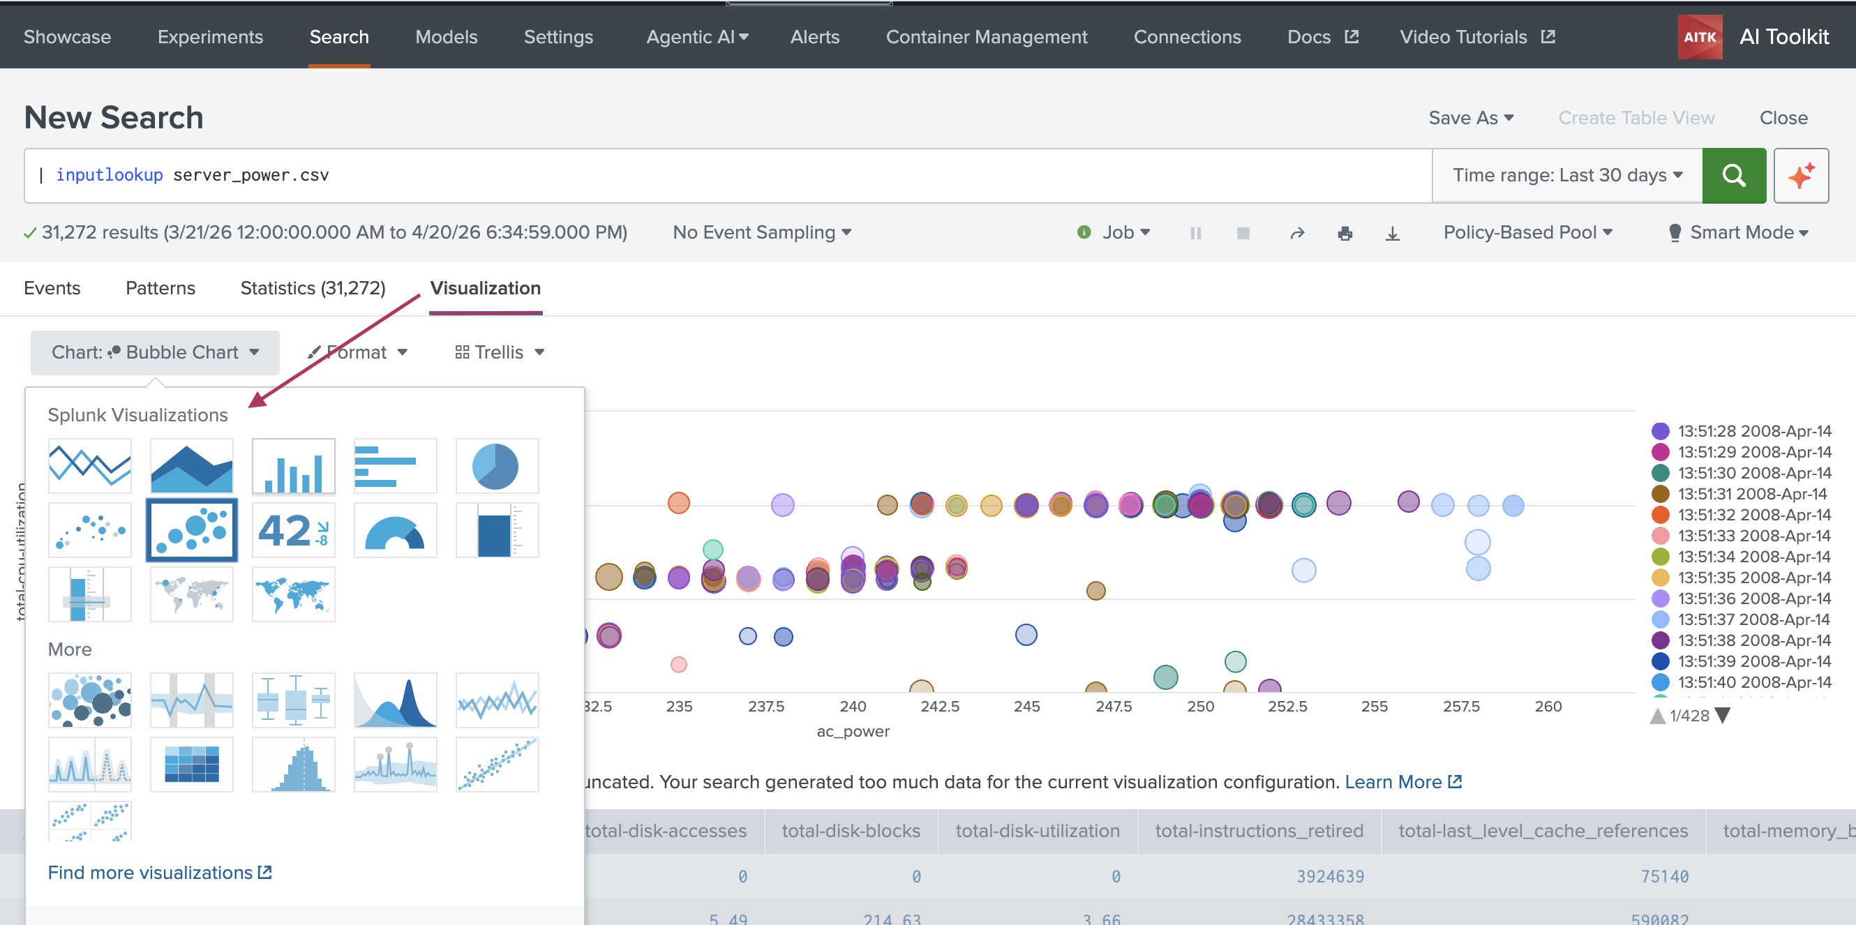Screen dimensions: 1856x925
Task: Select the Choropleth Map visualization
Action: pos(293,594)
